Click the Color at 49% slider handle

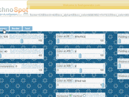pos(80,56)
